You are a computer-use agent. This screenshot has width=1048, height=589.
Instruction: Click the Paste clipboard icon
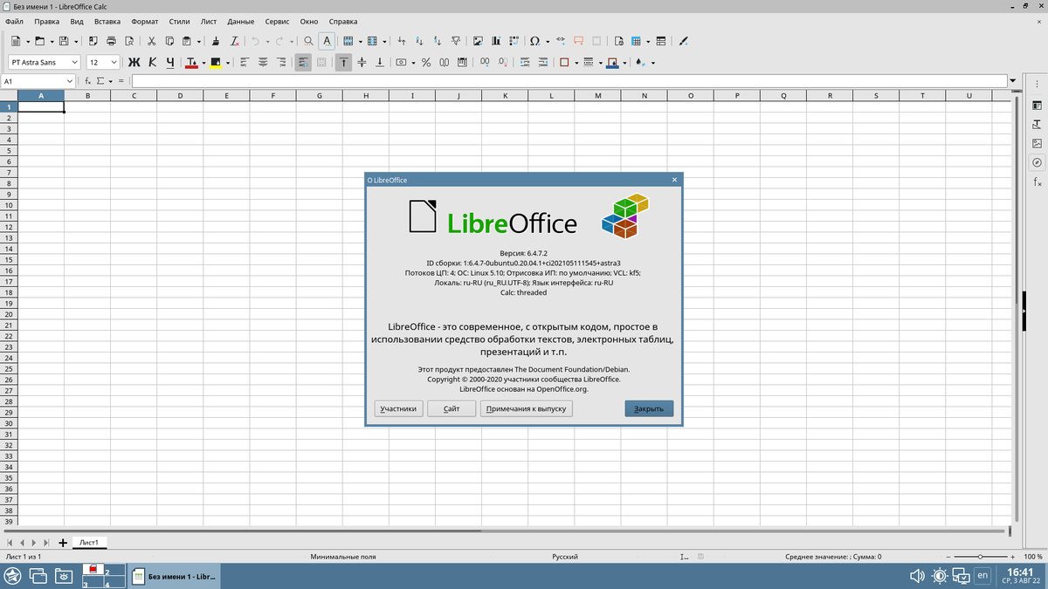point(186,41)
